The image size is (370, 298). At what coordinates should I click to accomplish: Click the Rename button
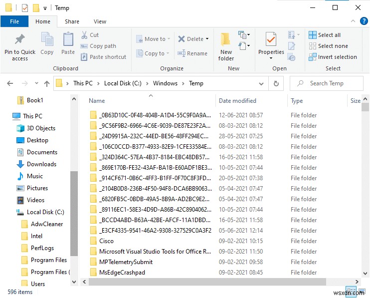tap(192, 53)
